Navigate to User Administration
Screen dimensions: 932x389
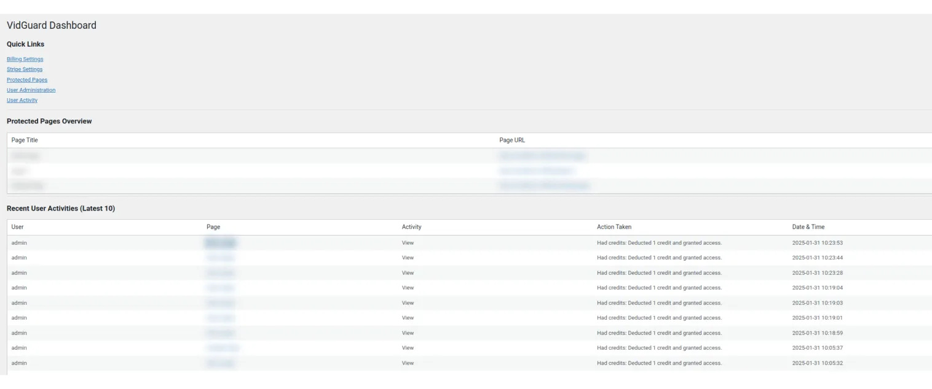(31, 90)
